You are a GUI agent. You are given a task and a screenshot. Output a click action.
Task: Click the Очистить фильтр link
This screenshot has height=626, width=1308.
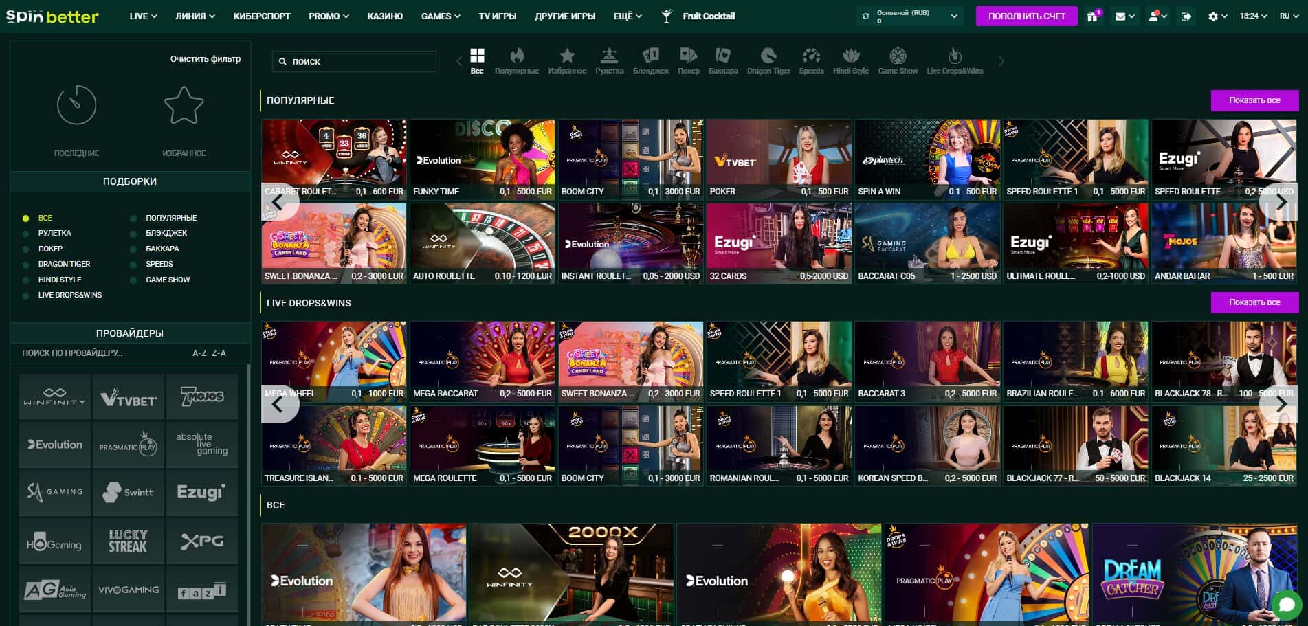point(206,59)
